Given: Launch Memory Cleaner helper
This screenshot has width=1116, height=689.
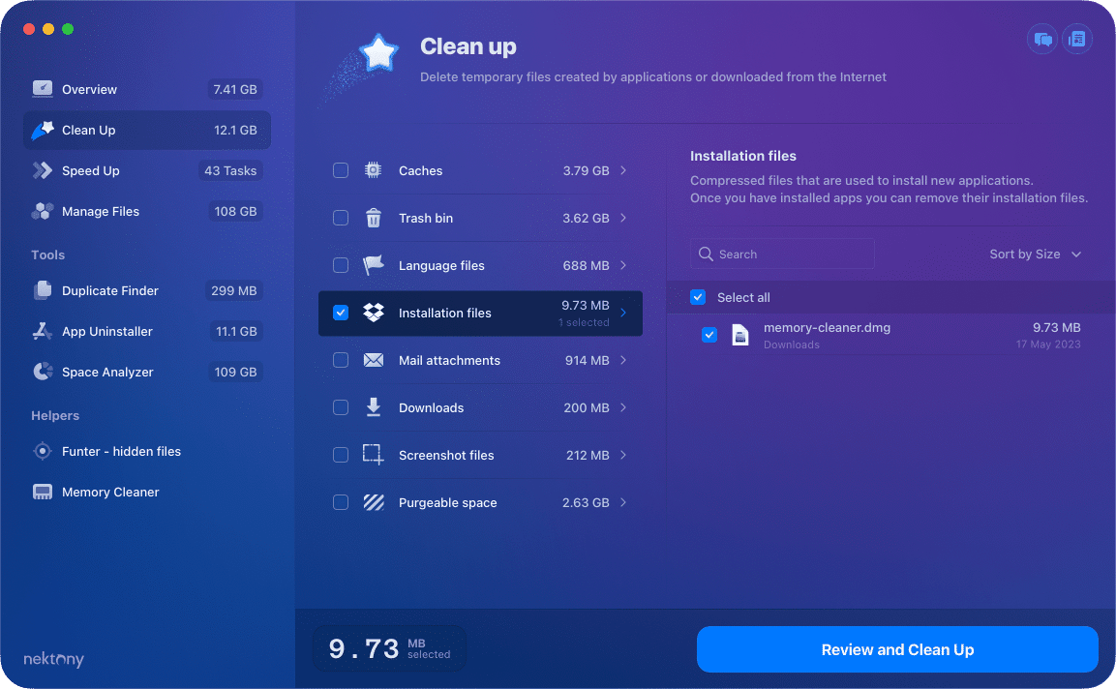Looking at the screenshot, I should [x=146, y=492].
